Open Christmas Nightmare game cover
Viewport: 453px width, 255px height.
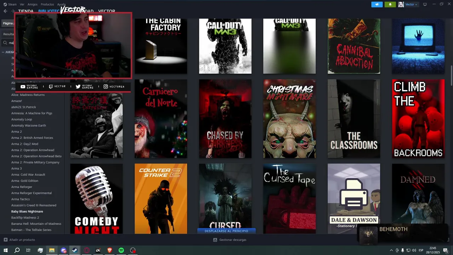289,119
